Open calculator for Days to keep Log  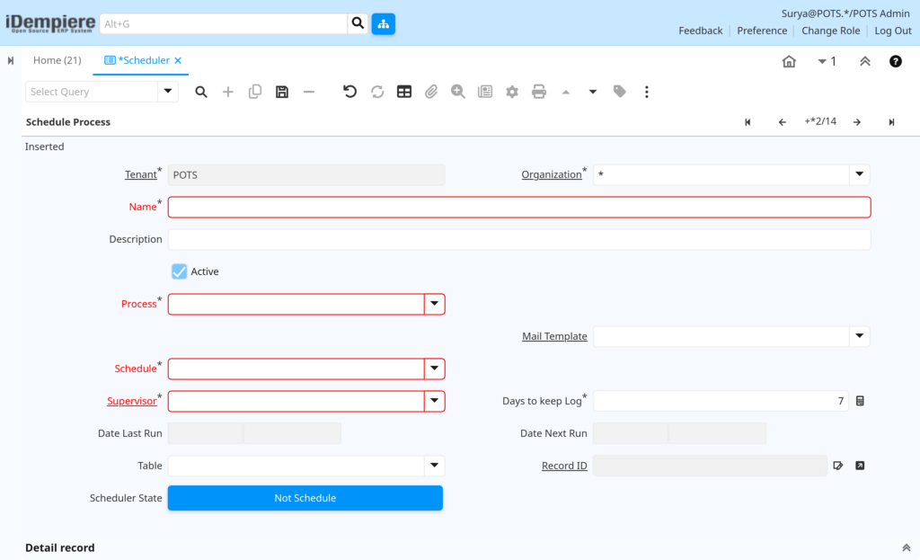tap(860, 401)
